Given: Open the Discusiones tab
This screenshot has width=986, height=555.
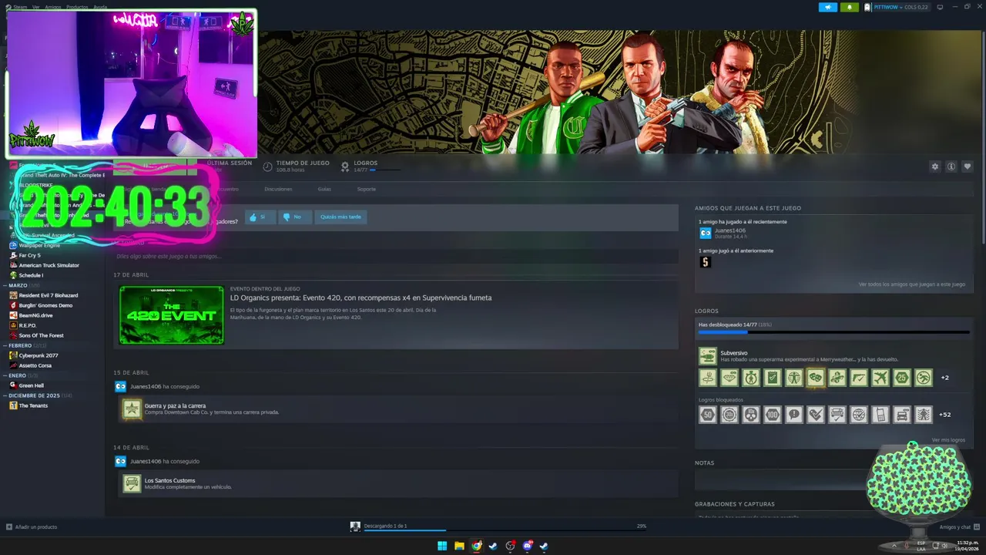Looking at the screenshot, I should (x=278, y=189).
